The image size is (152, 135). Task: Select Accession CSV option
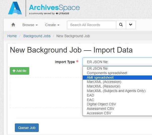click(99, 113)
